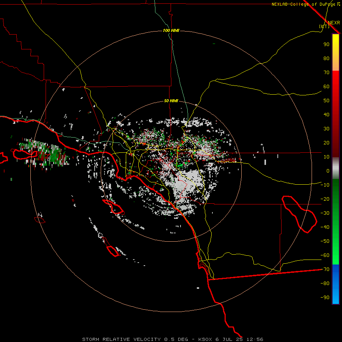Click the '-60' velocity scale label
Viewport: 342px width, 342px height.
pos(325,255)
